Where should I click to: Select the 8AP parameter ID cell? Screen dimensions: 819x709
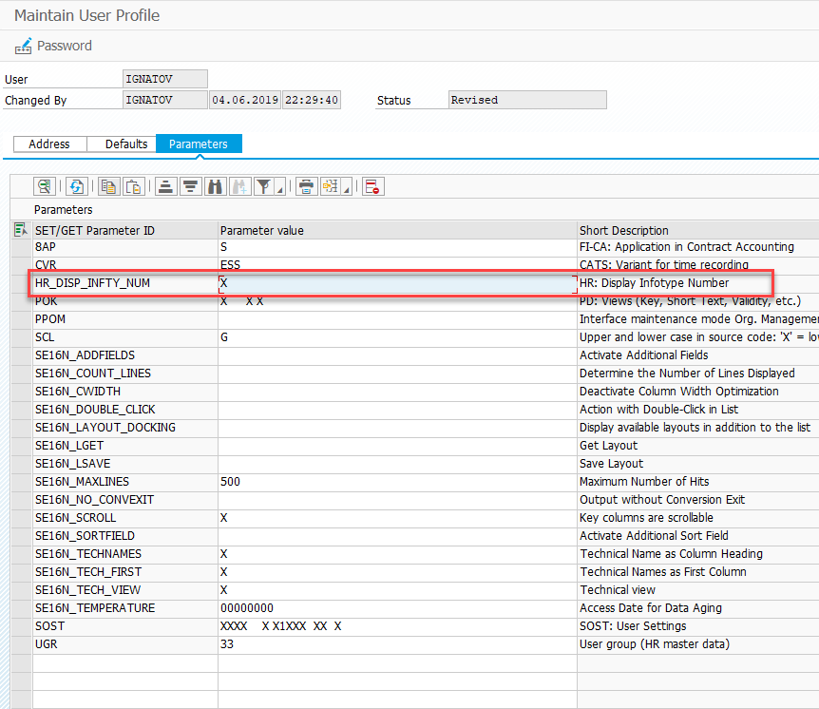[124, 247]
